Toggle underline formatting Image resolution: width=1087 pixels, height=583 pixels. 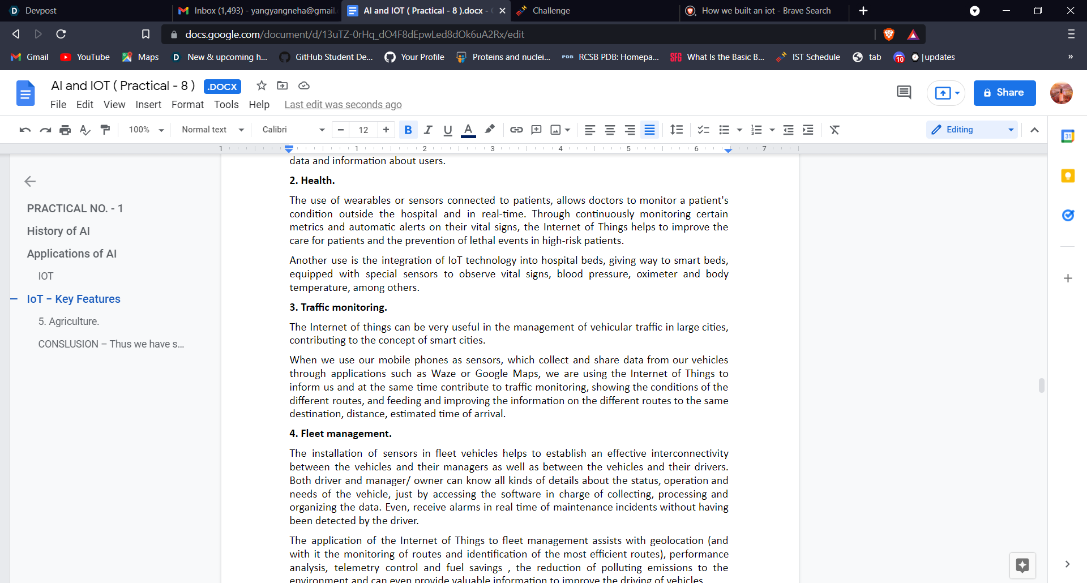point(448,130)
